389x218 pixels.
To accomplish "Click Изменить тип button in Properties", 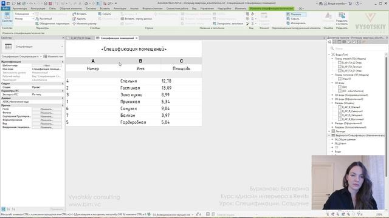I will [x=53, y=56].
